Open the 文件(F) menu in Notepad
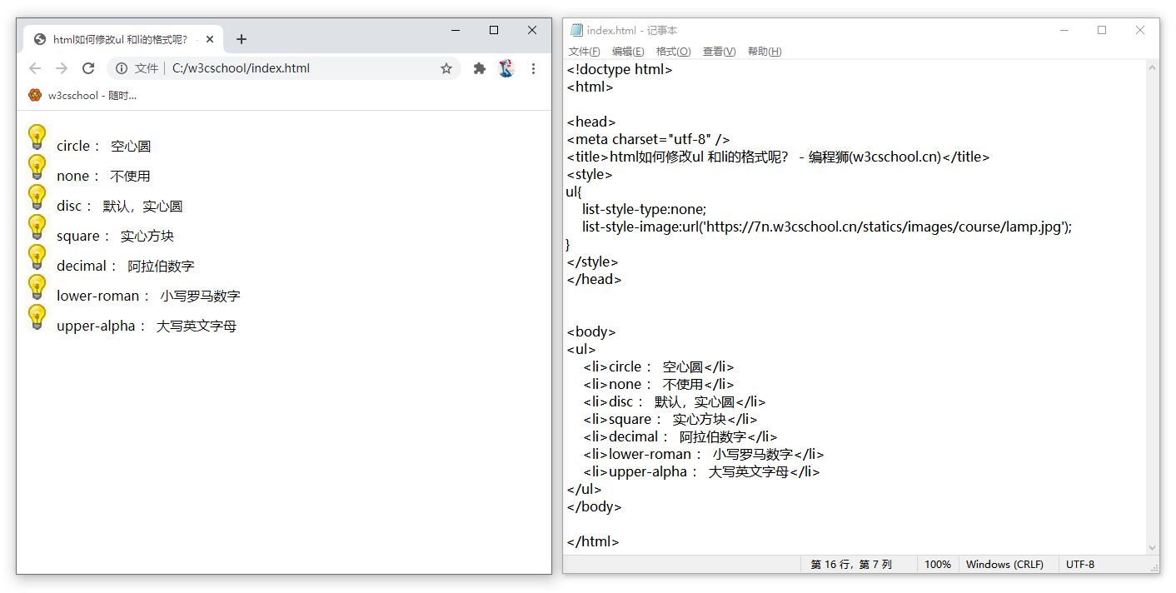 (584, 52)
